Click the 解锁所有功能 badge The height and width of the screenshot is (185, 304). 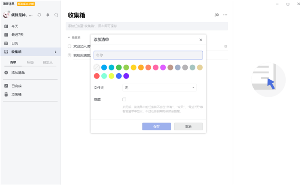(x=26, y=4)
